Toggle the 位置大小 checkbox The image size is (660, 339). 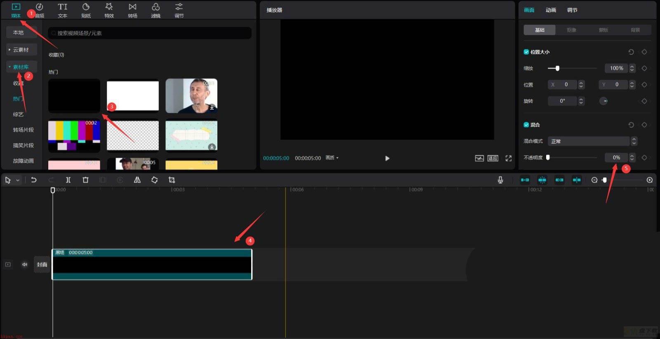click(526, 52)
